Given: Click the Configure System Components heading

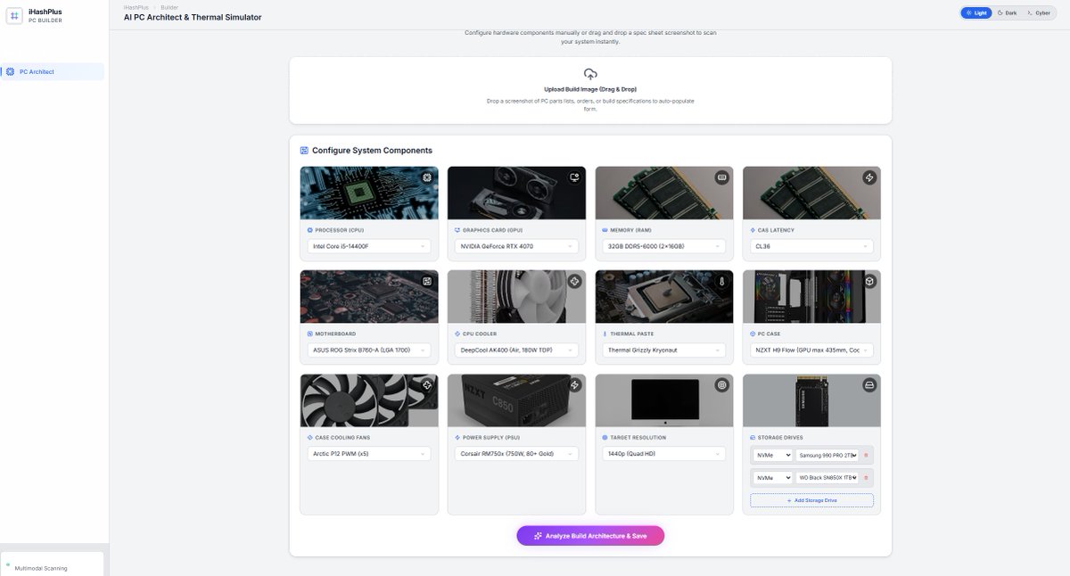Looking at the screenshot, I should 372,151.
